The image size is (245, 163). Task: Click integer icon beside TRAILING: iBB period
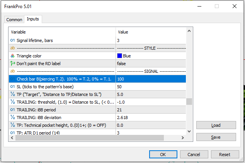pyautogui.click(x=12, y=110)
